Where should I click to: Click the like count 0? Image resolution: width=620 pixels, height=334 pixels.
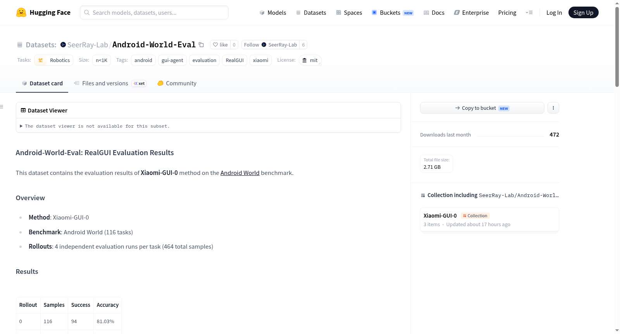[234, 45]
